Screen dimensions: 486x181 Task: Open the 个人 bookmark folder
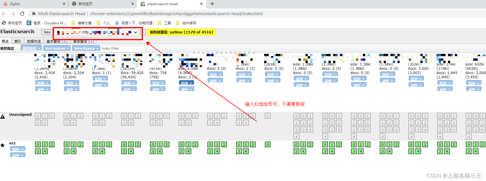point(103,23)
